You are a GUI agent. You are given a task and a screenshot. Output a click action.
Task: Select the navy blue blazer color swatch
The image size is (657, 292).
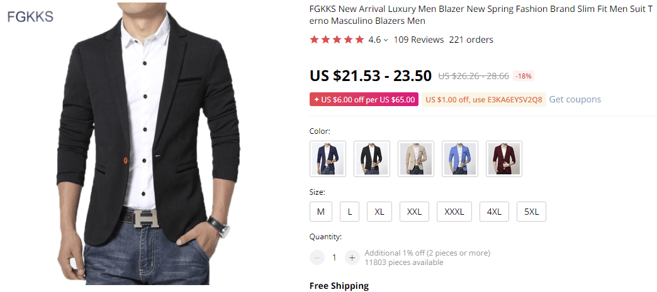[x=328, y=159]
